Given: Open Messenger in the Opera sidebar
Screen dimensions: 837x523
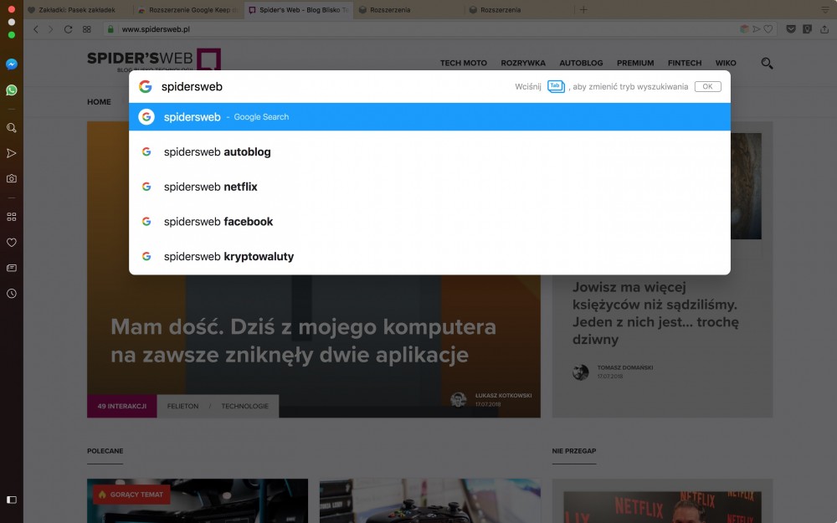Looking at the screenshot, I should (x=11, y=64).
